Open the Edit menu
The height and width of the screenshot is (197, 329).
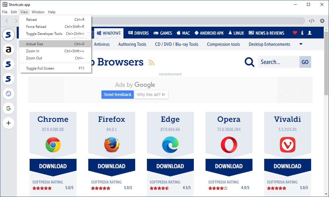coord(14,12)
